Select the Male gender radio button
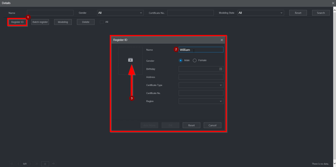 (181, 60)
